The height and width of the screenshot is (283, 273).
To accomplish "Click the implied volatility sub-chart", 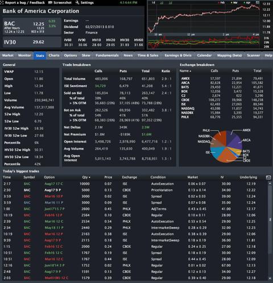I will coord(204,42).
